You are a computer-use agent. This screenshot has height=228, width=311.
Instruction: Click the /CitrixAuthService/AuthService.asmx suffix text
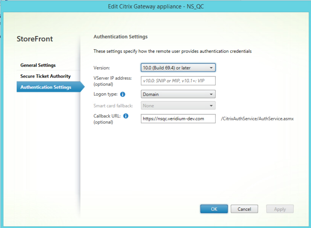[x=257, y=119]
